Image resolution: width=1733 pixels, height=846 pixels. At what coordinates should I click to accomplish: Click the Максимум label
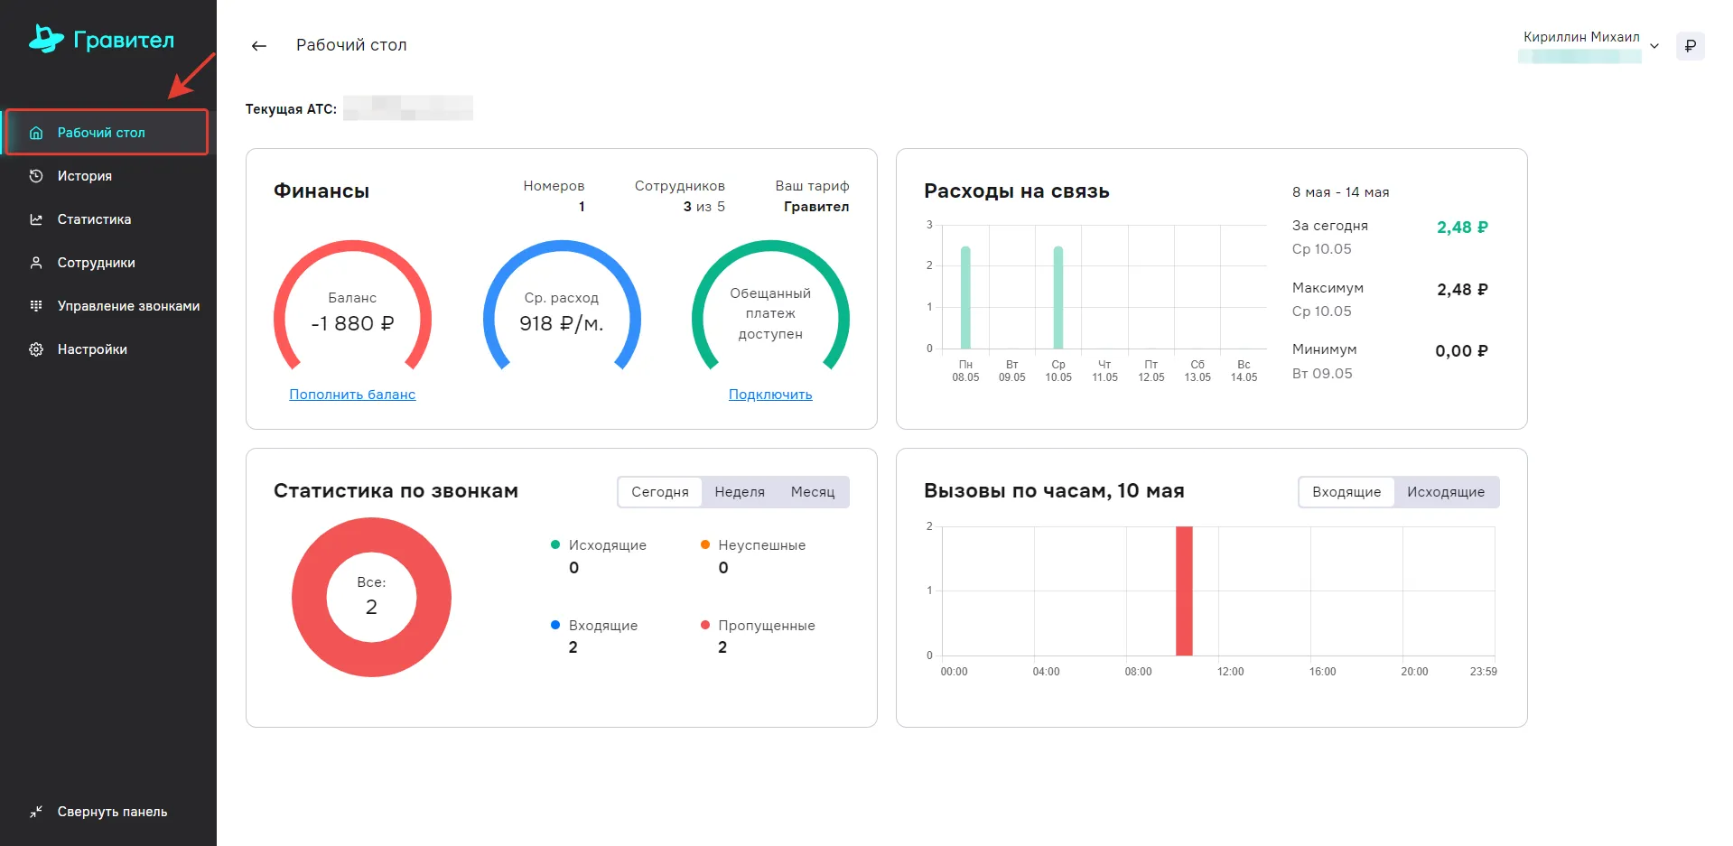point(1328,288)
